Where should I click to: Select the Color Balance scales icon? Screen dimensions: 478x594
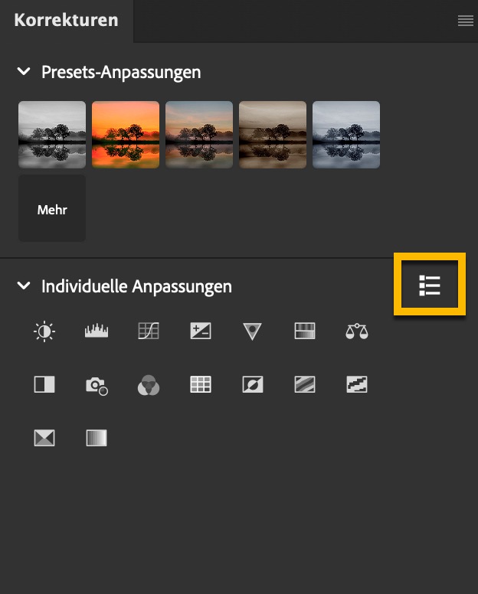click(357, 331)
